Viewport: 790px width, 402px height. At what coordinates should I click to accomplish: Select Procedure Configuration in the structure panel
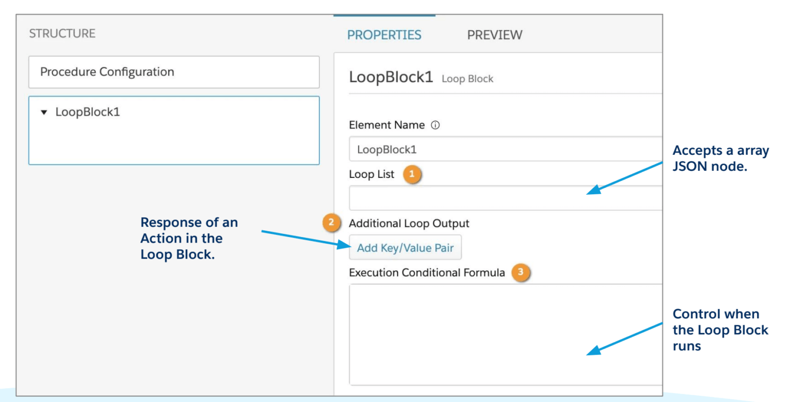(174, 72)
